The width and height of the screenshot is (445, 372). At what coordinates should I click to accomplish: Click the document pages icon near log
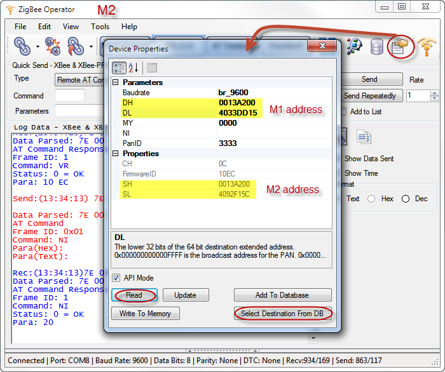tap(364, 137)
